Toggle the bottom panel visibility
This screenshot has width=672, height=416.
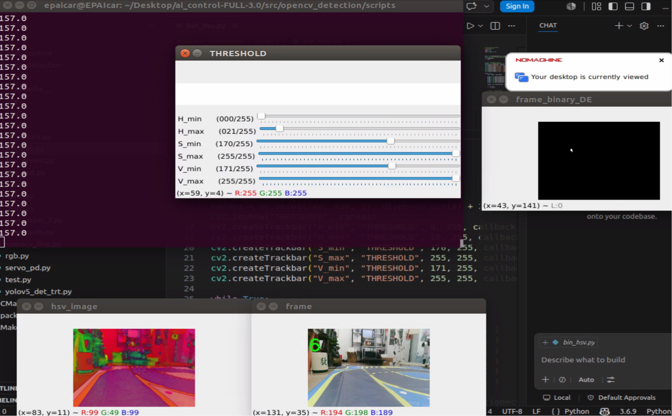tap(629, 6)
